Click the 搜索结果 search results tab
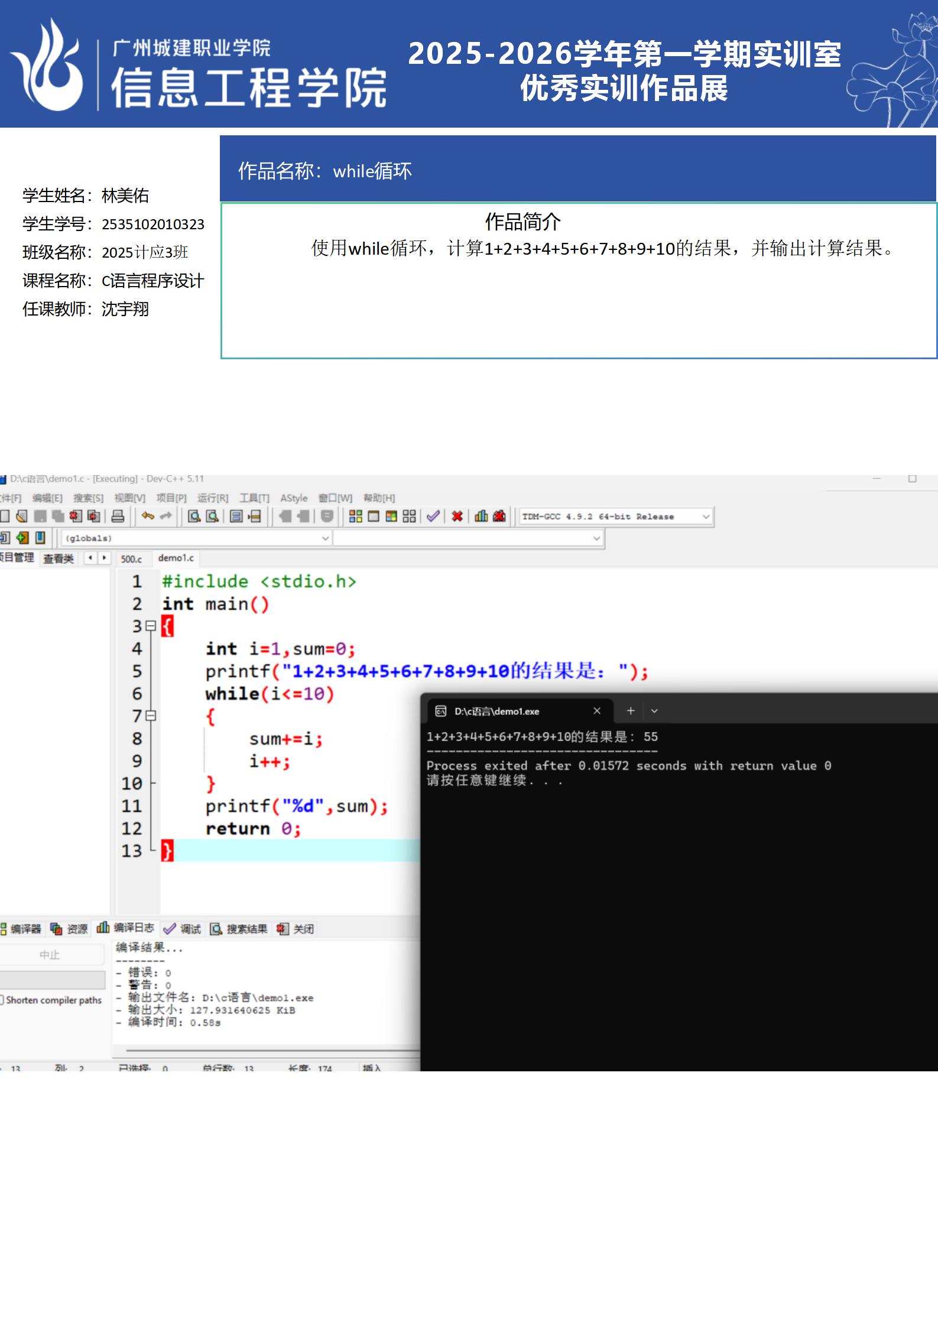 (x=239, y=929)
